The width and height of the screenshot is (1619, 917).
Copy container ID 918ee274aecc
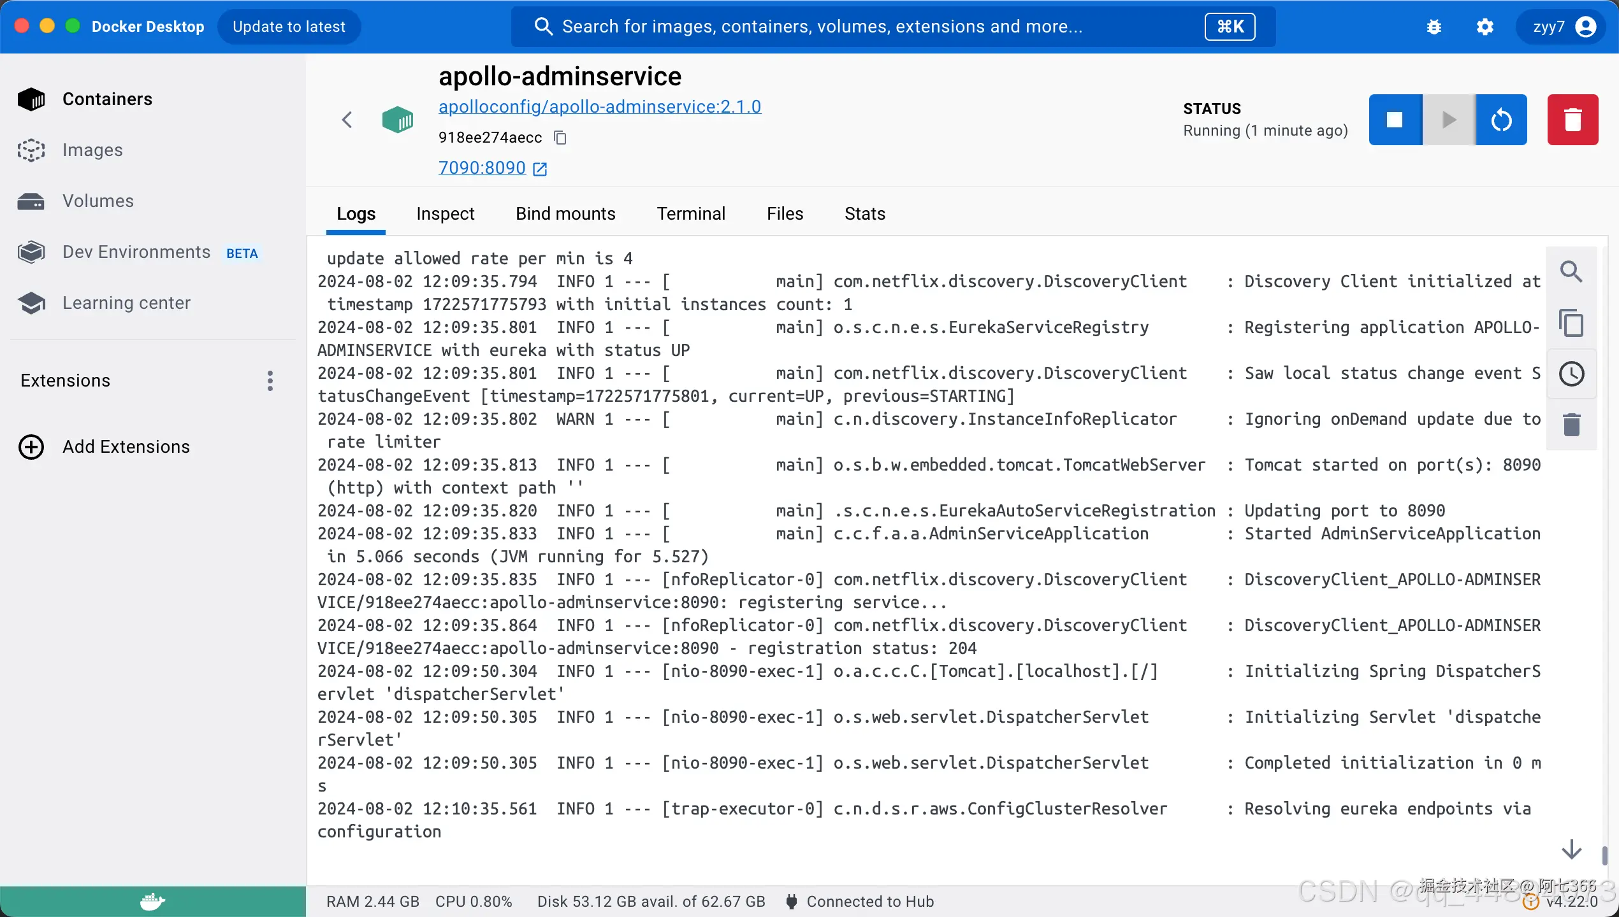pos(560,138)
